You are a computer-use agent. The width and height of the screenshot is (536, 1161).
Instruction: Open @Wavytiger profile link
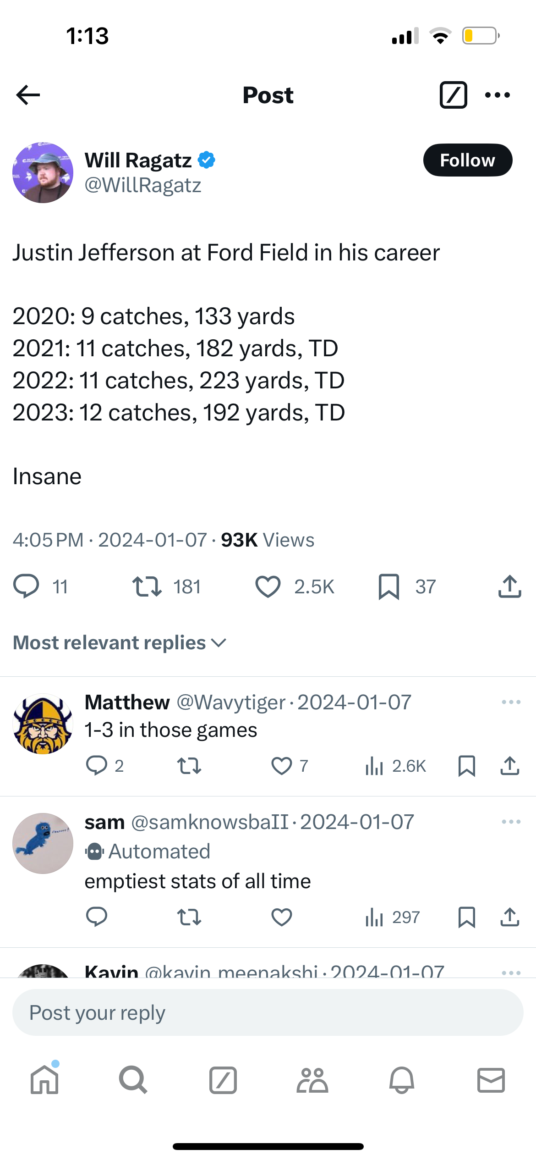[x=231, y=702]
